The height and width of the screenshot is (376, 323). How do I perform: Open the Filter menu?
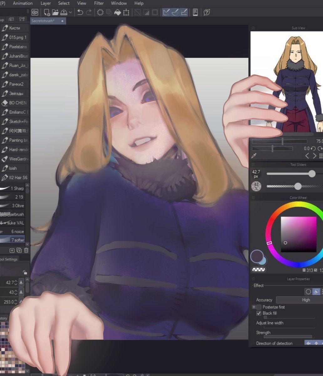99,3
